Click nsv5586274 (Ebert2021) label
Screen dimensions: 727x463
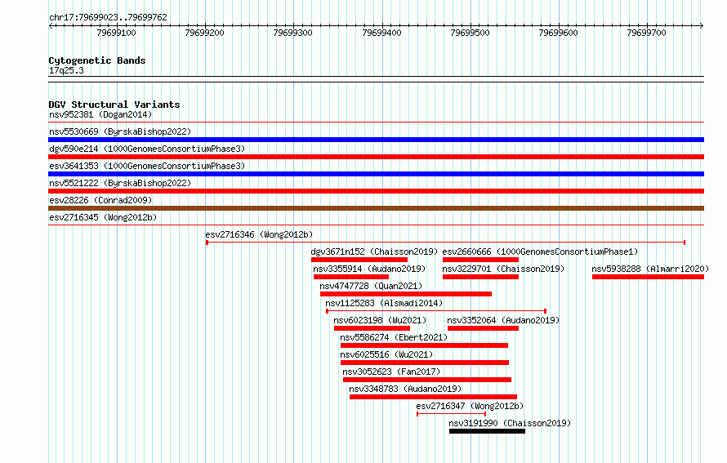click(394, 337)
